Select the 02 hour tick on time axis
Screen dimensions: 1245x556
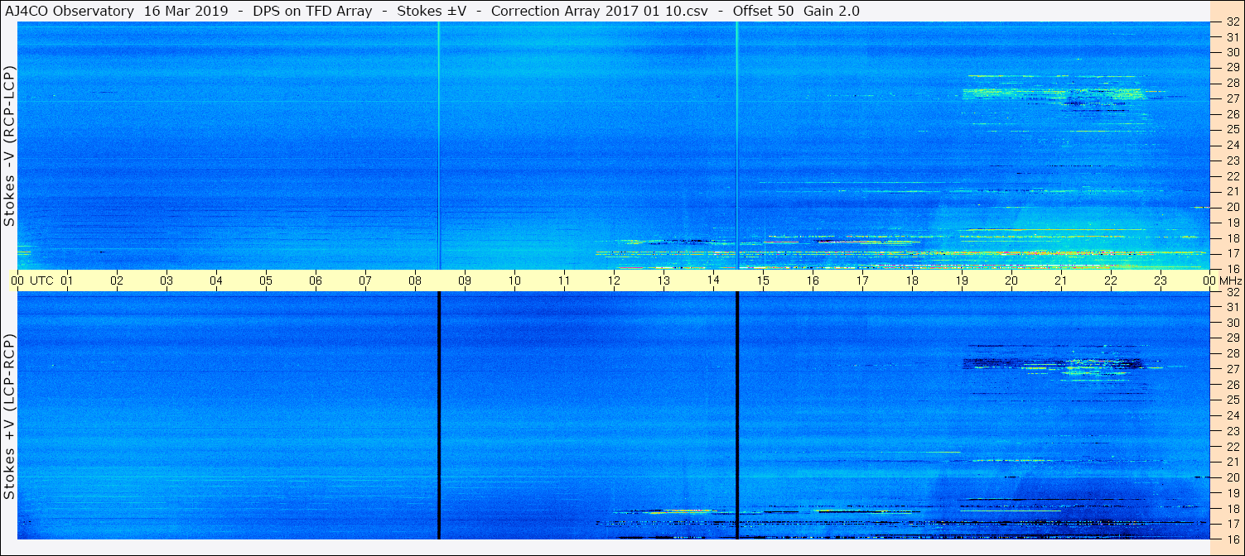click(x=117, y=280)
